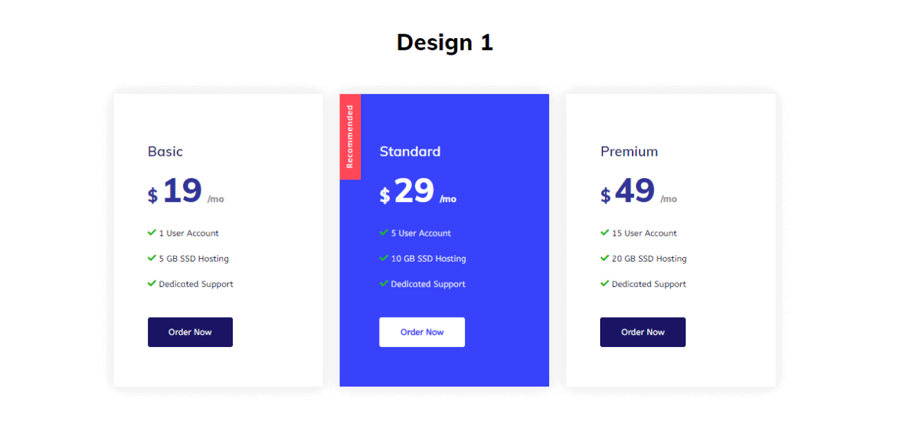Click the red Recommended ribbon
Image resolution: width=920 pixels, height=429 pixels.
pos(350,137)
